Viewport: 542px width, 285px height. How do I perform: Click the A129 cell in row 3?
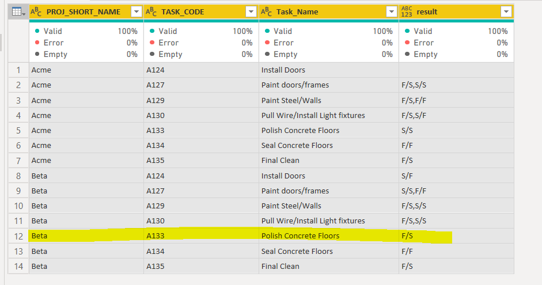click(201, 101)
